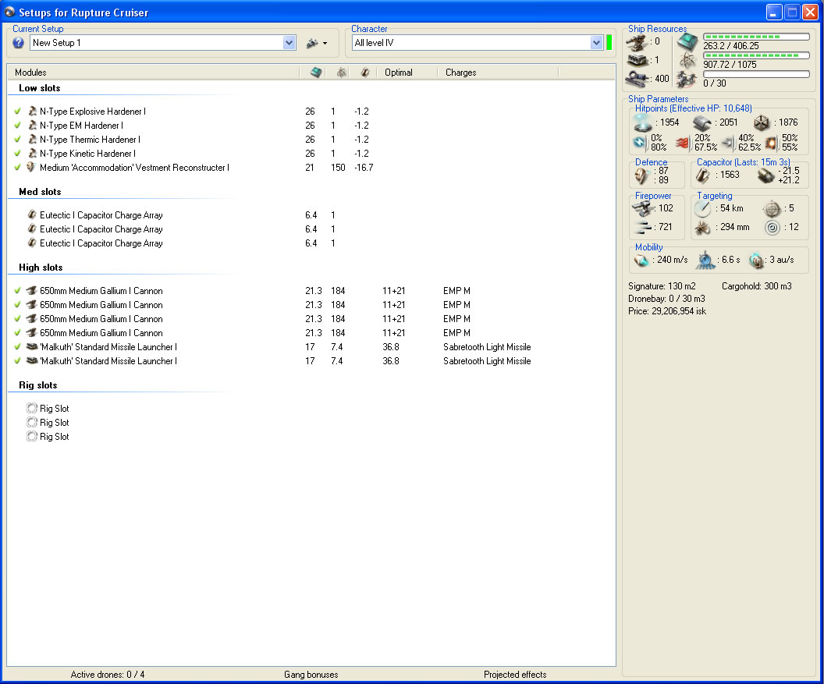Screen dimensions: 824x684
Task: Expand the Current Setup dropdown arrow
Action: pyautogui.click(x=289, y=43)
